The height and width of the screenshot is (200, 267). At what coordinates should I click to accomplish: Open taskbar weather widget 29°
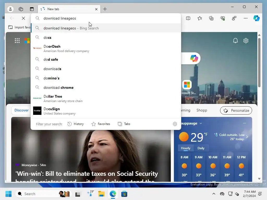pyautogui.click(x=90, y=193)
